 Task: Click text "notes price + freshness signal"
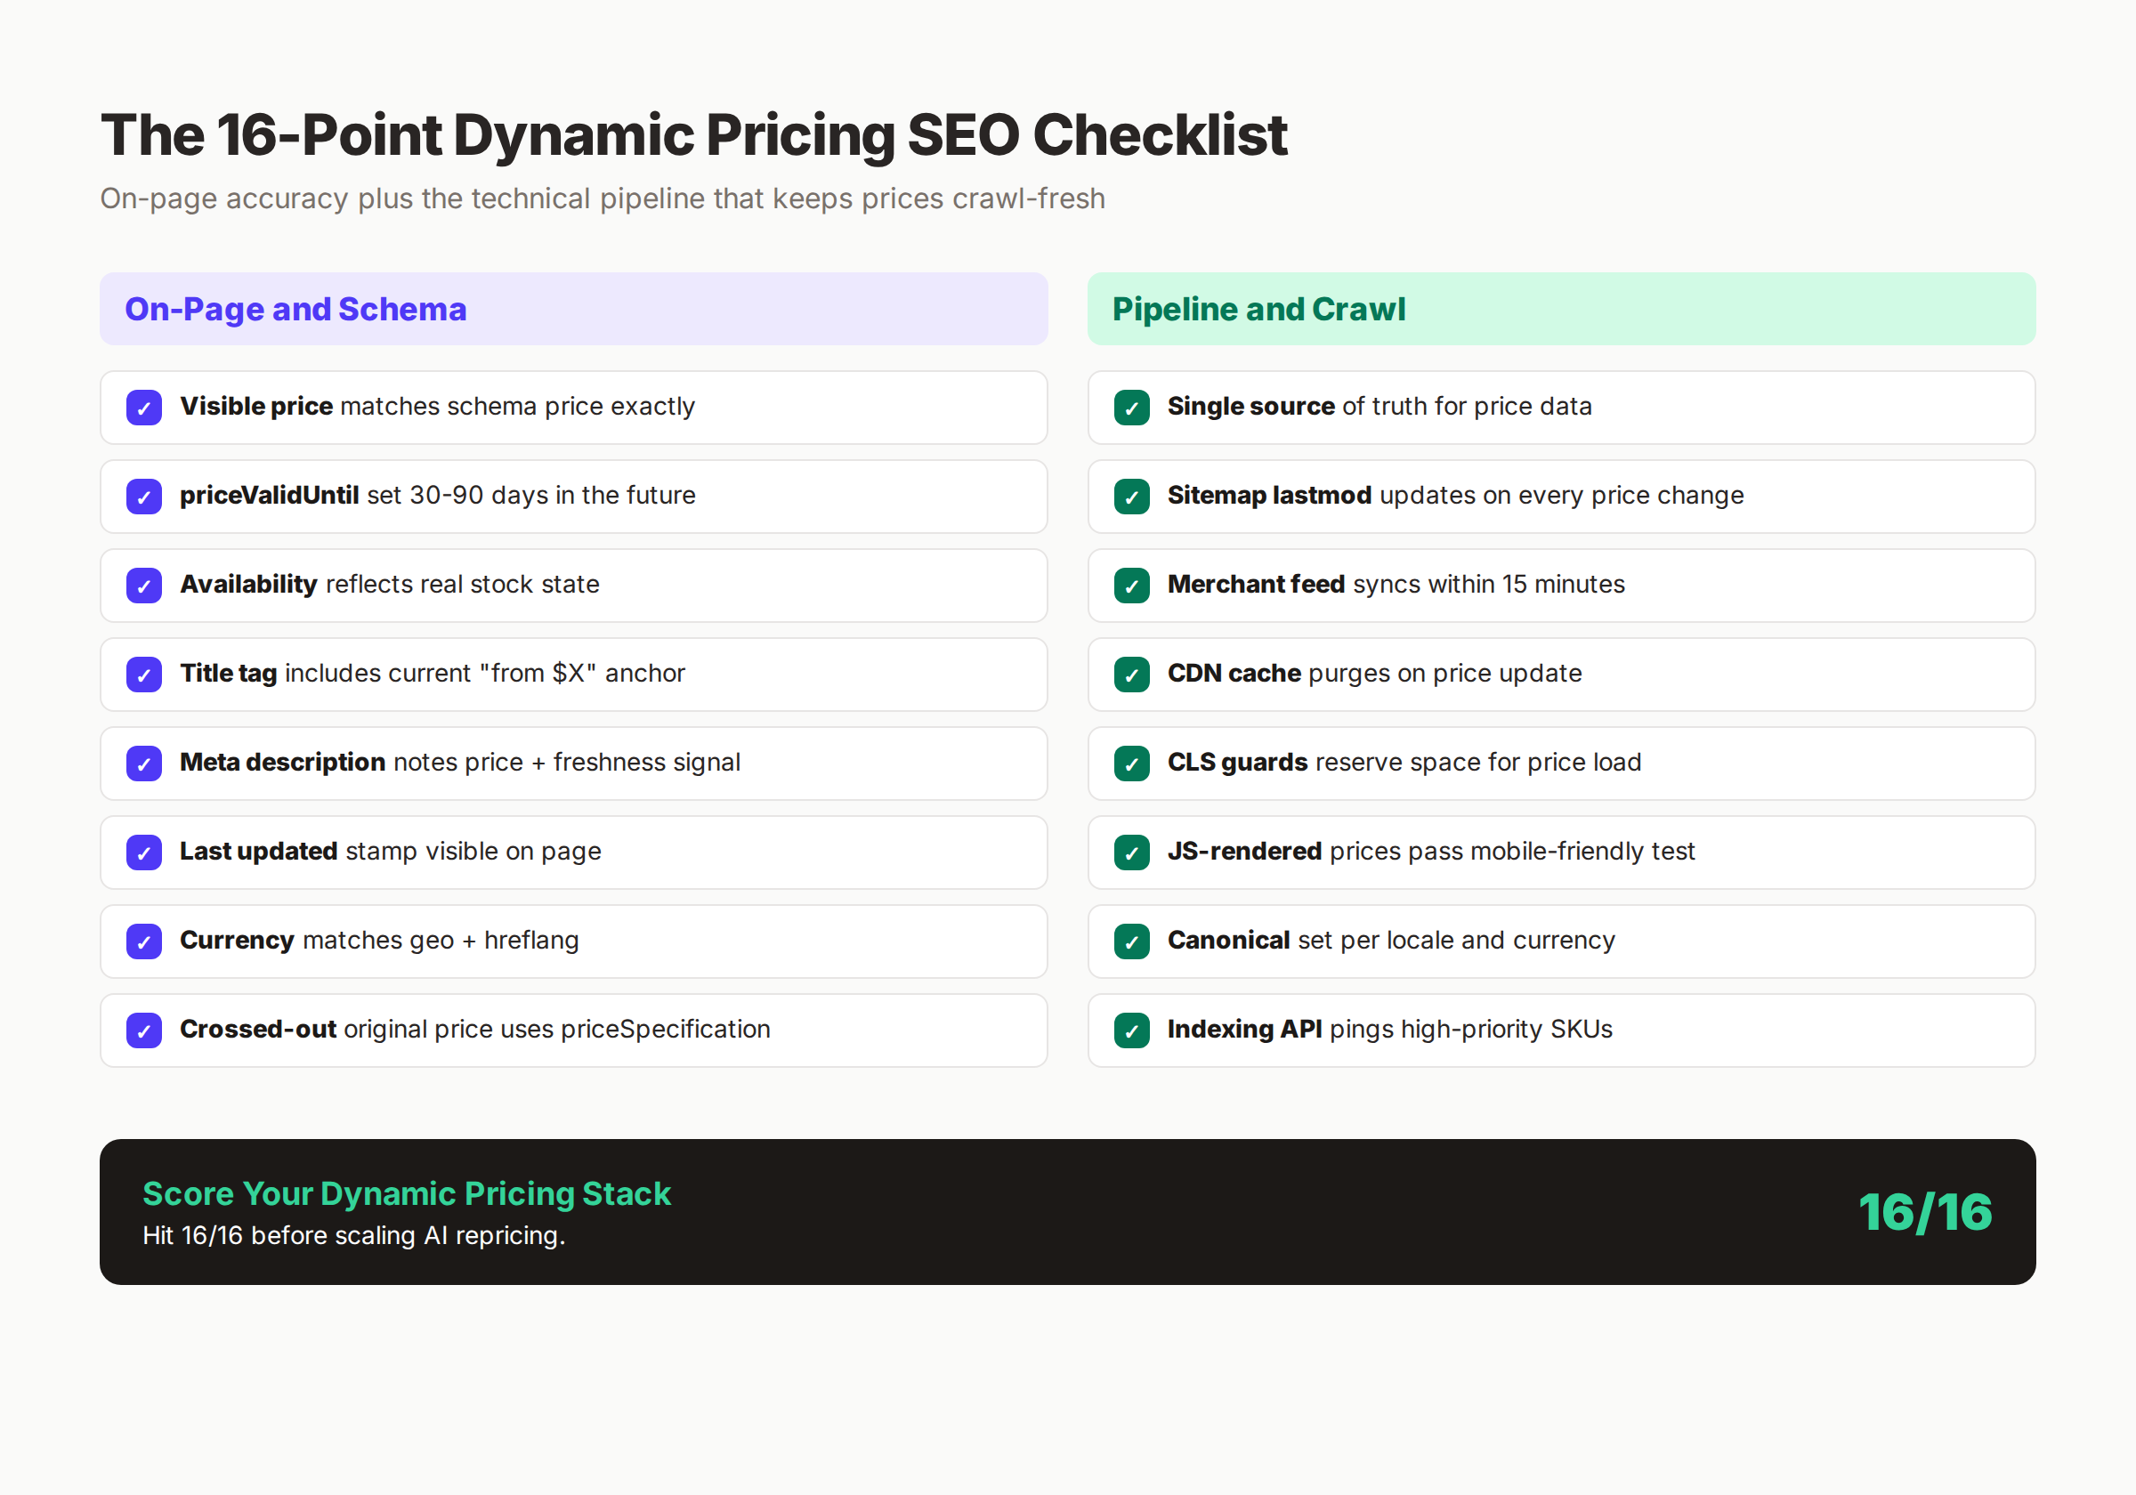click(567, 762)
